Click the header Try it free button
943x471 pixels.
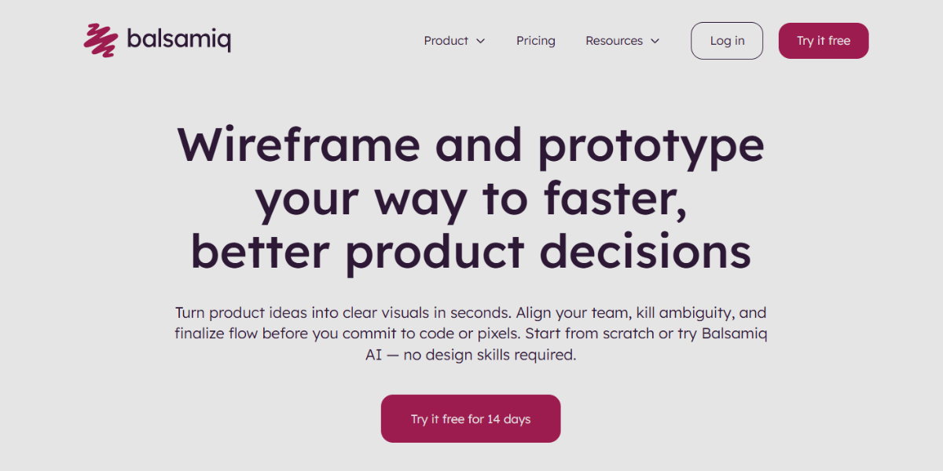coord(824,41)
